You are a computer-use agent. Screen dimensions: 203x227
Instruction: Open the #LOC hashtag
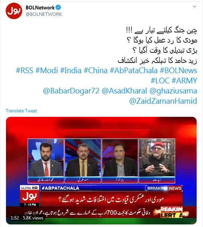click(x=160, y=81)
